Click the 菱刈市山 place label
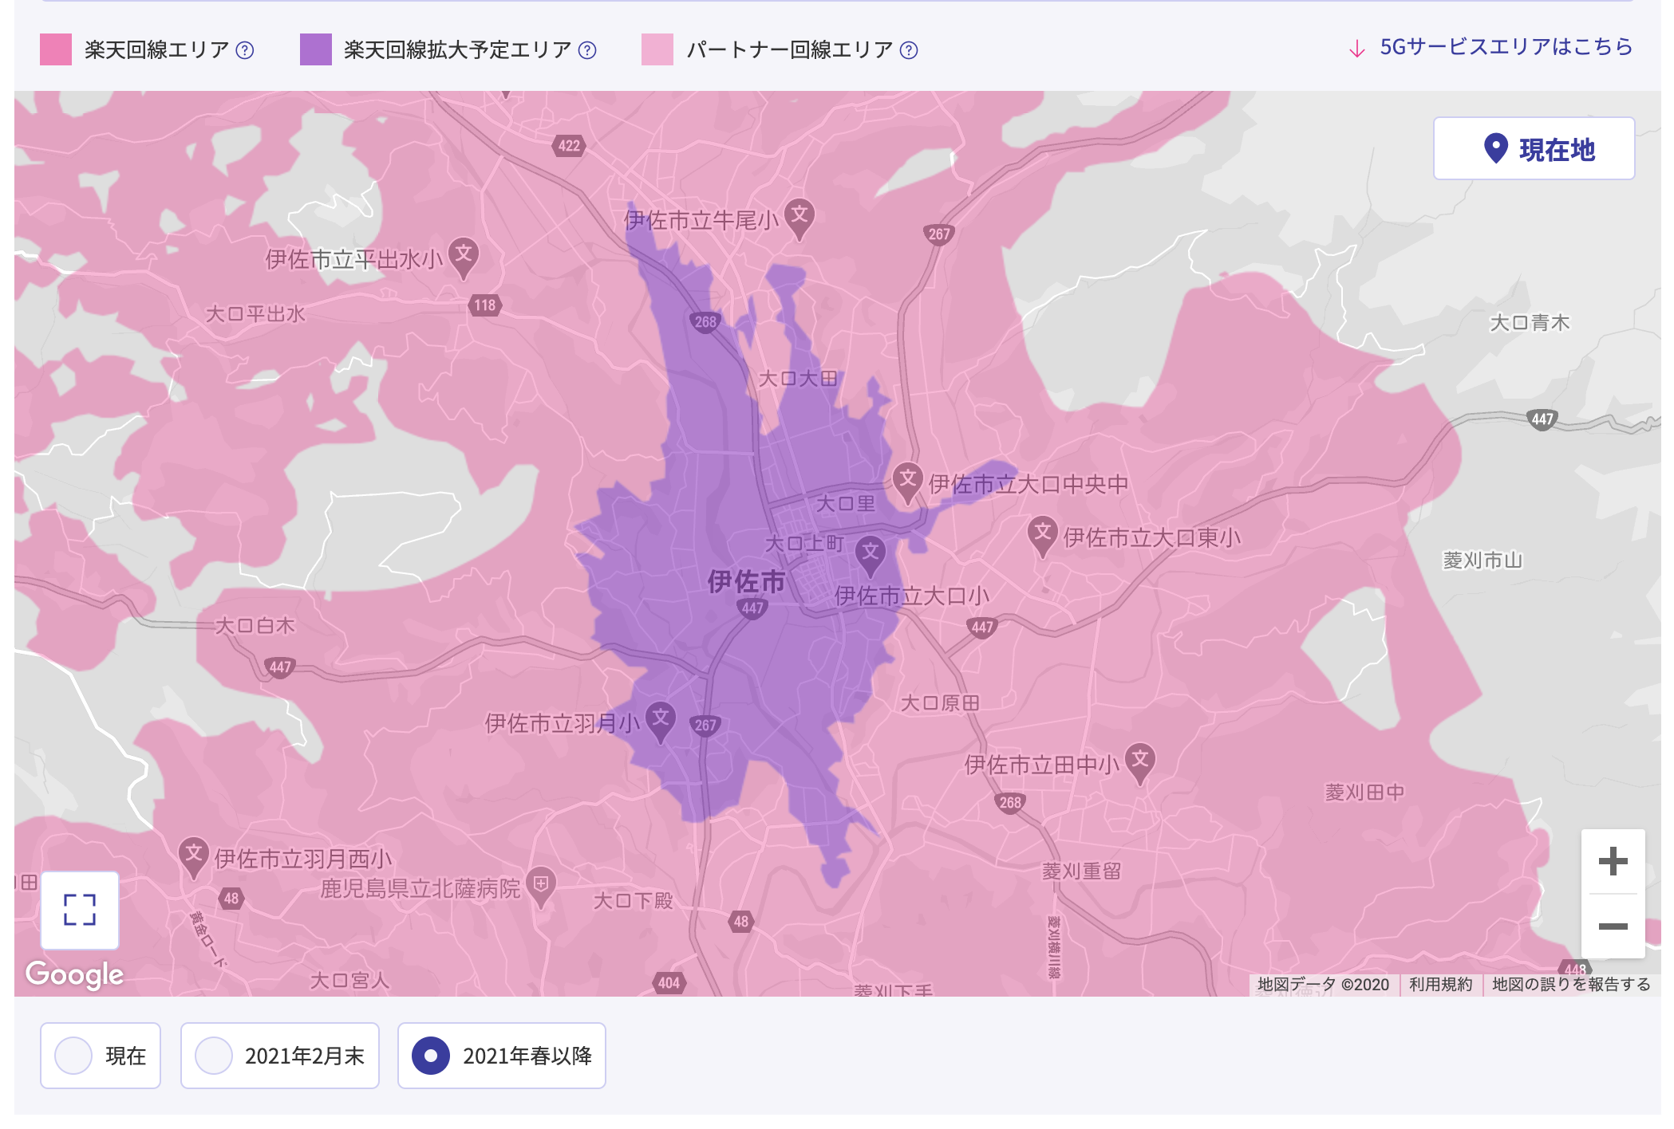 tap(1483, 561)
